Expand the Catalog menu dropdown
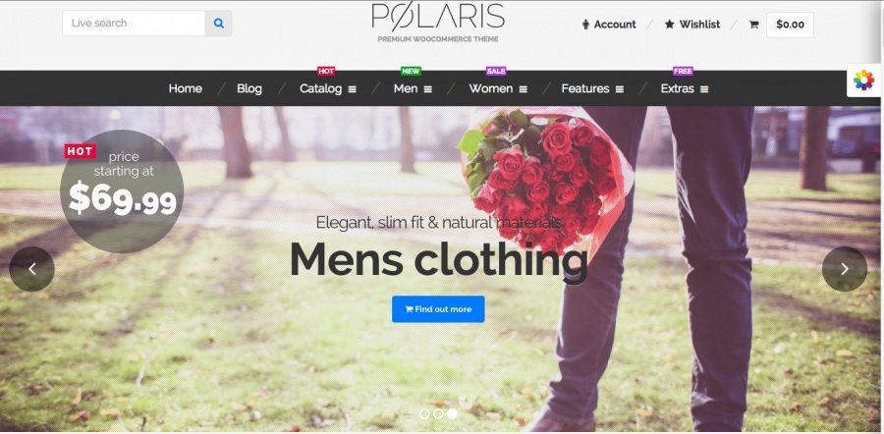The height and width of the screenshot is (434, 884). click(327, 88)
